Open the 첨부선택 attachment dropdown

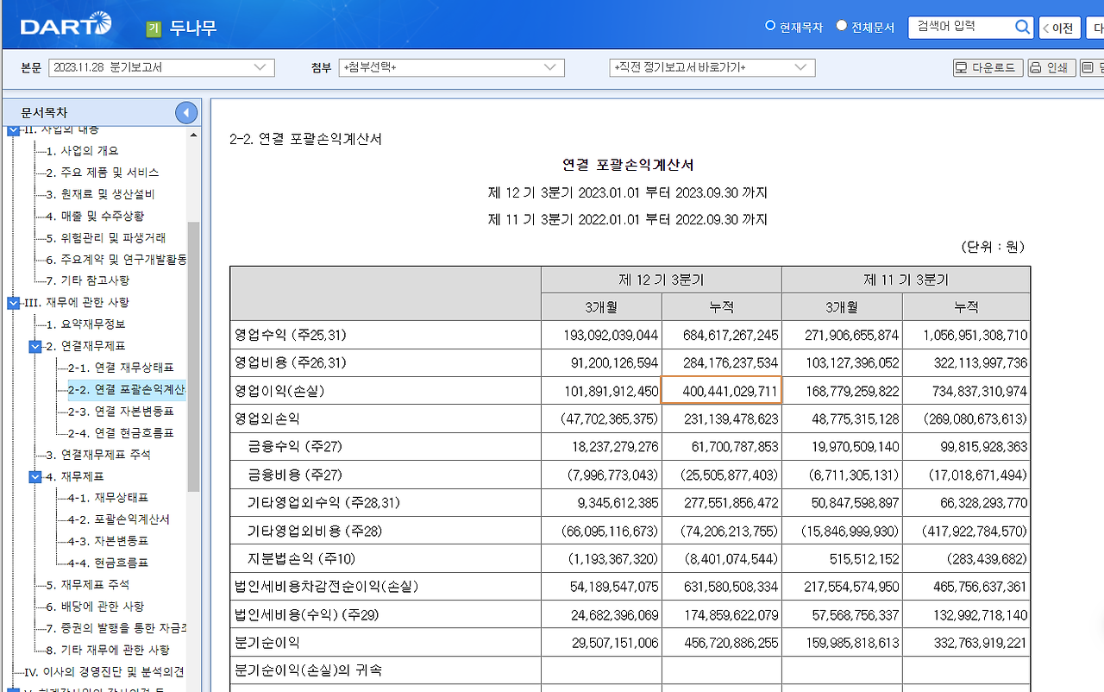452,68
